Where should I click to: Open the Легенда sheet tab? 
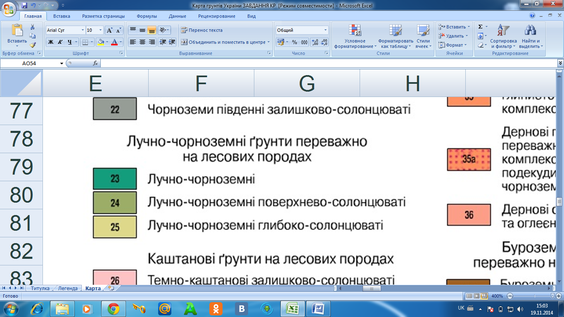click(x=68, y=289)
